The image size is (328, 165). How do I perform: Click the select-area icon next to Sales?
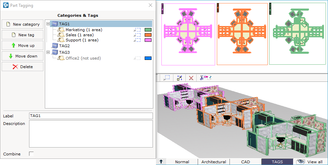pyautogui.click(x=137, y=35)
